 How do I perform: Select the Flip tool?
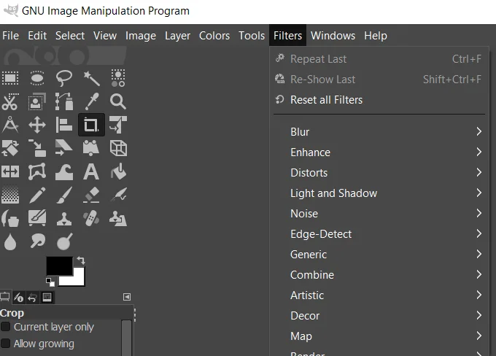10,172
